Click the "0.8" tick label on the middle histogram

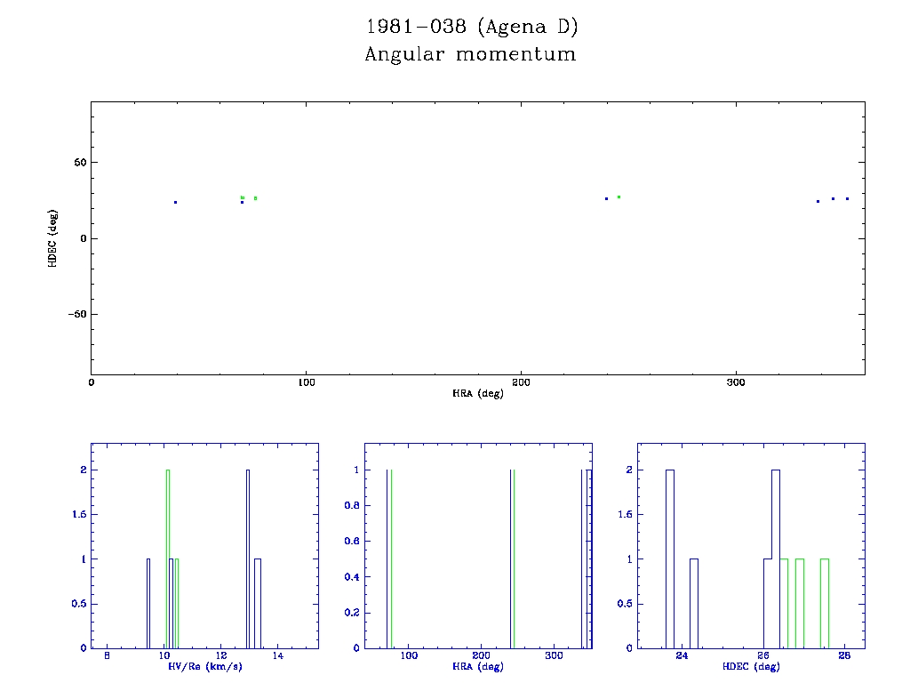click(352, 505)
